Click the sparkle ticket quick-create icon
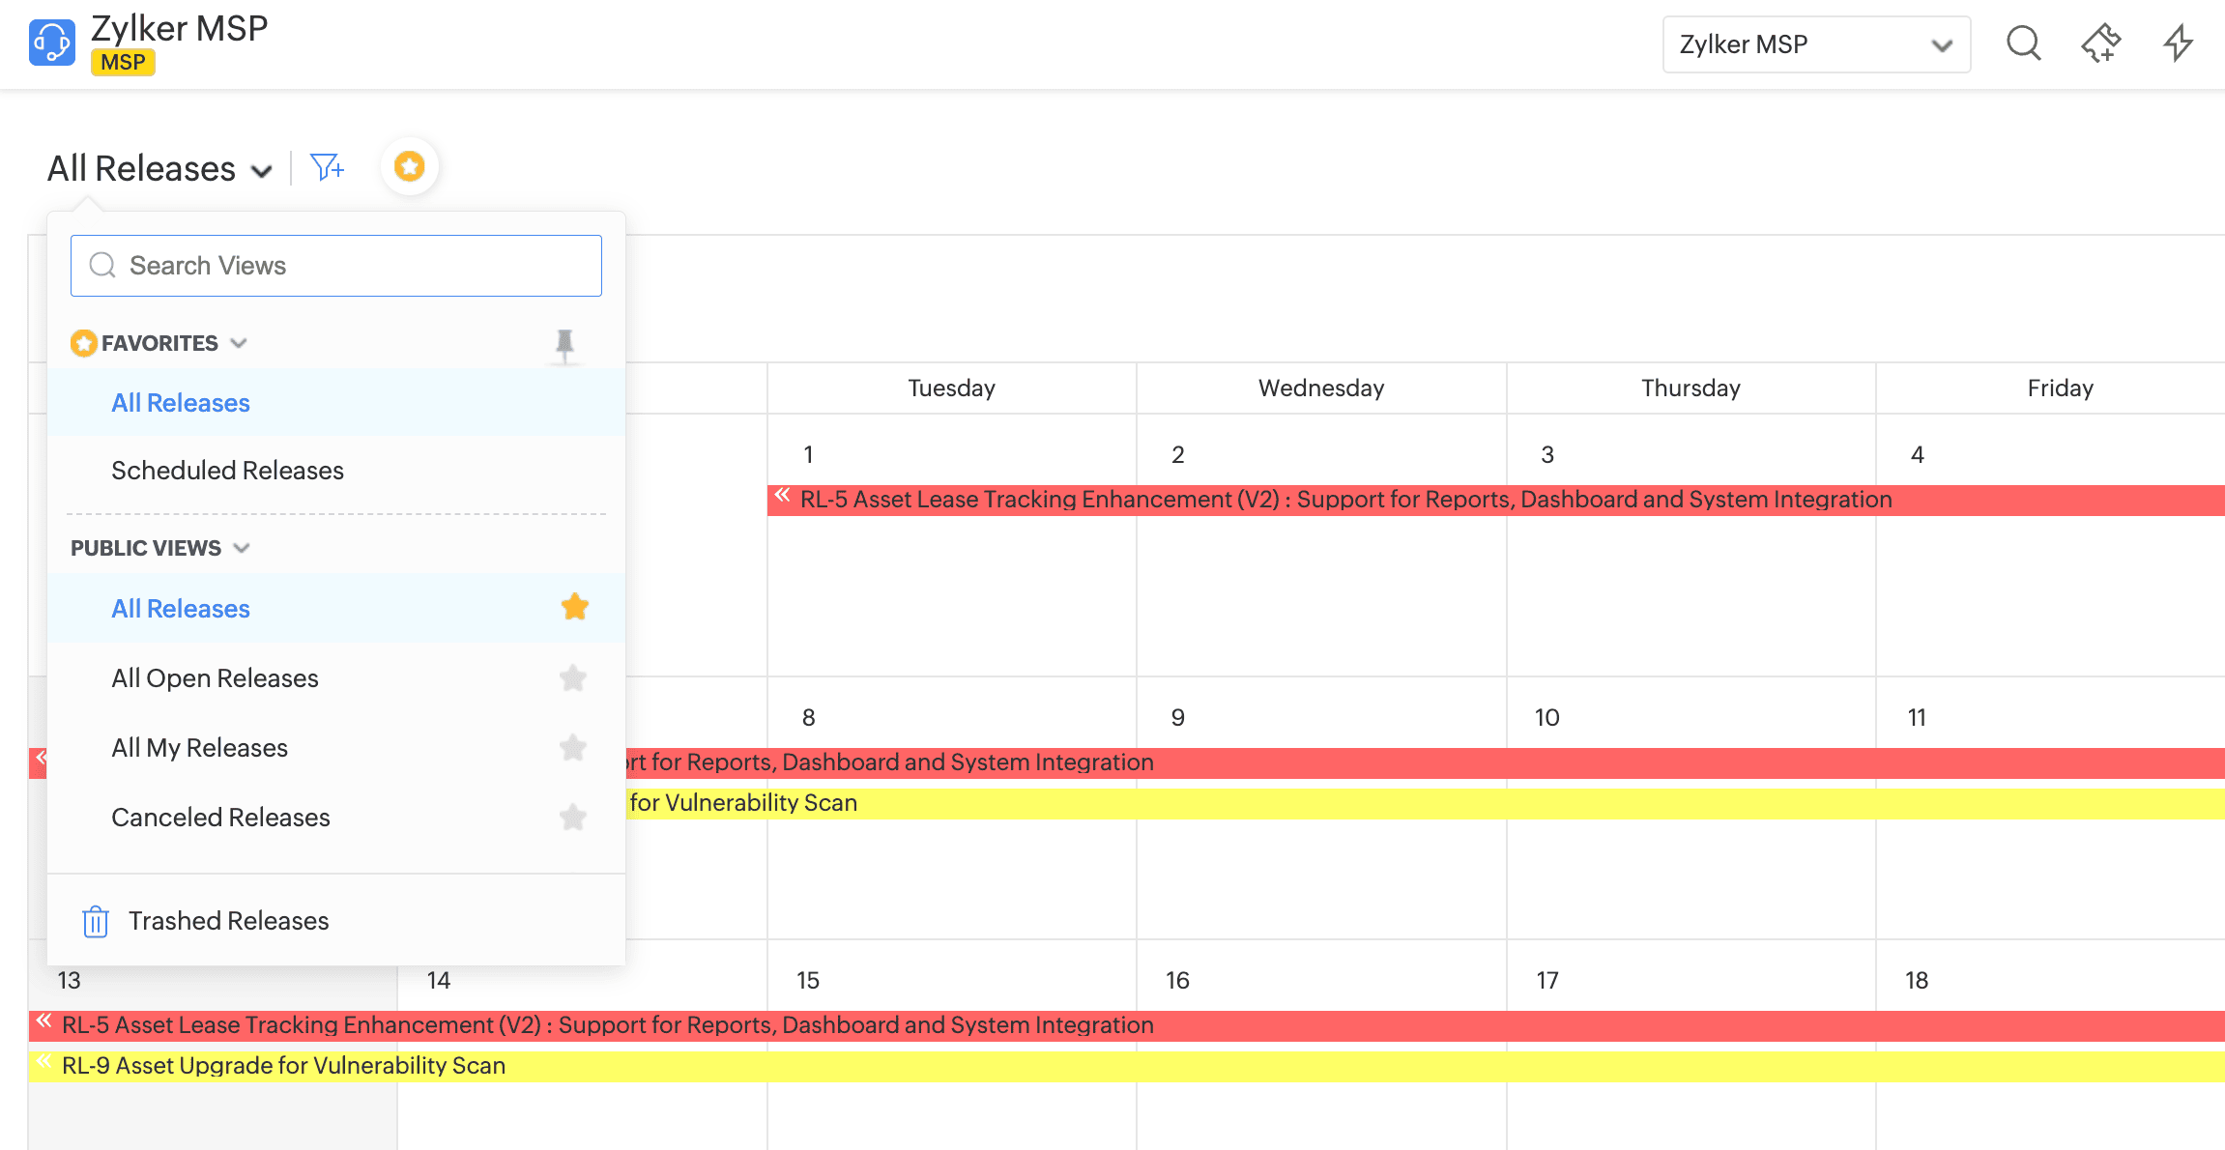The height and width of the screenshot is (1150, 2225). pos(2100,43)
